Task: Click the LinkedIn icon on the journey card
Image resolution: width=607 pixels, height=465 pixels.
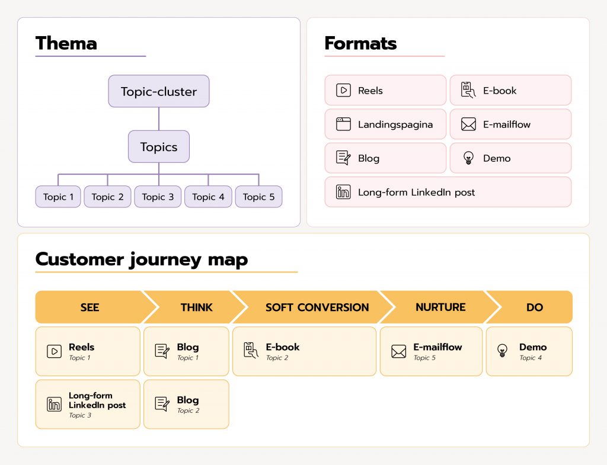Action: click(x=54, y=404)
